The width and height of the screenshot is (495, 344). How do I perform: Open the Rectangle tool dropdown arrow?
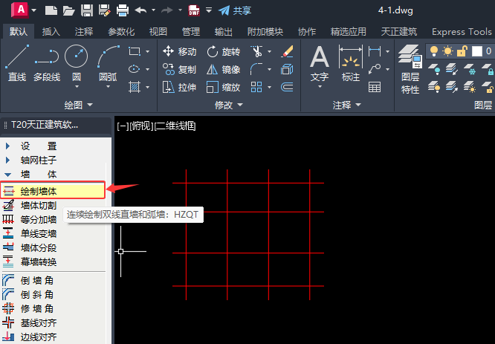[147, 51]
